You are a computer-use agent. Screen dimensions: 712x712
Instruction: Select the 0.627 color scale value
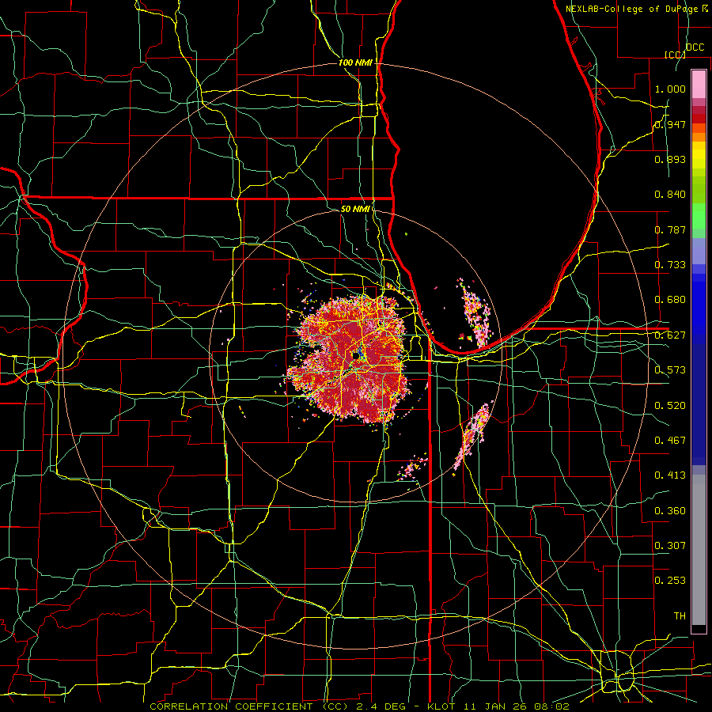tap(670, 335)
